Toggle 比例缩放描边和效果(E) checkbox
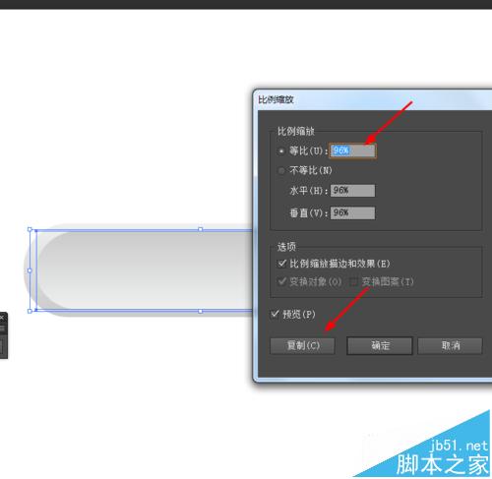The width and height of the screenshot is (492, 479). point(281,264)
